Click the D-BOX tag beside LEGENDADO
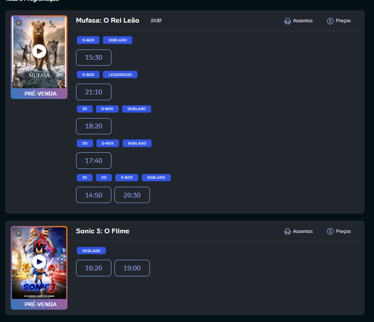This screenshot has width=374, height=322. tap(88, 75)
